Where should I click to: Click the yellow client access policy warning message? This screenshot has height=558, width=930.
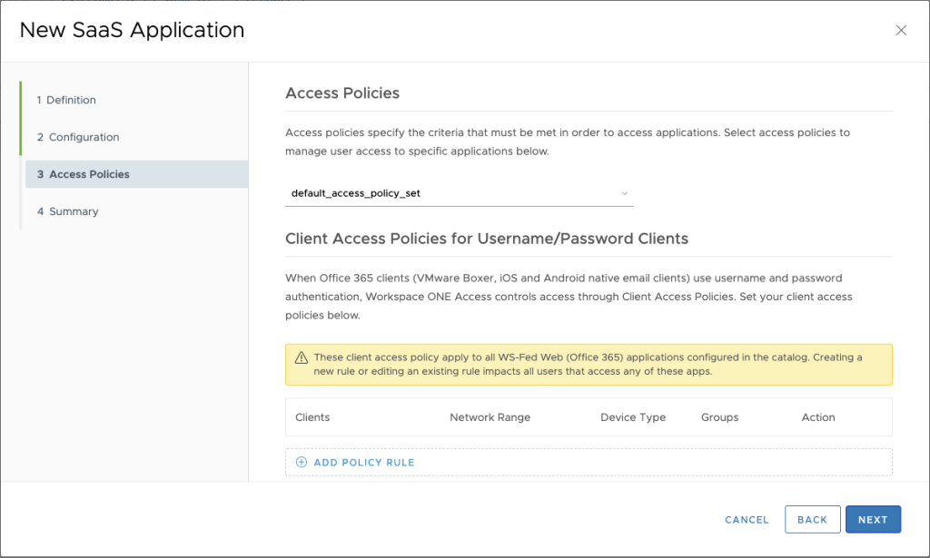589,365
